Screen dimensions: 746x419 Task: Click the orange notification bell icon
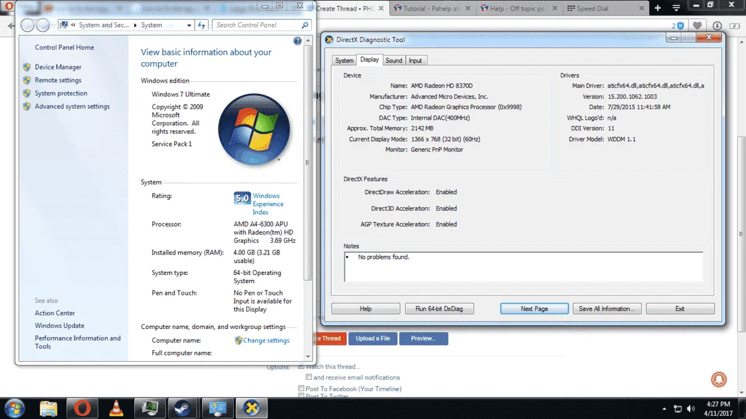[x=719, y=378]
